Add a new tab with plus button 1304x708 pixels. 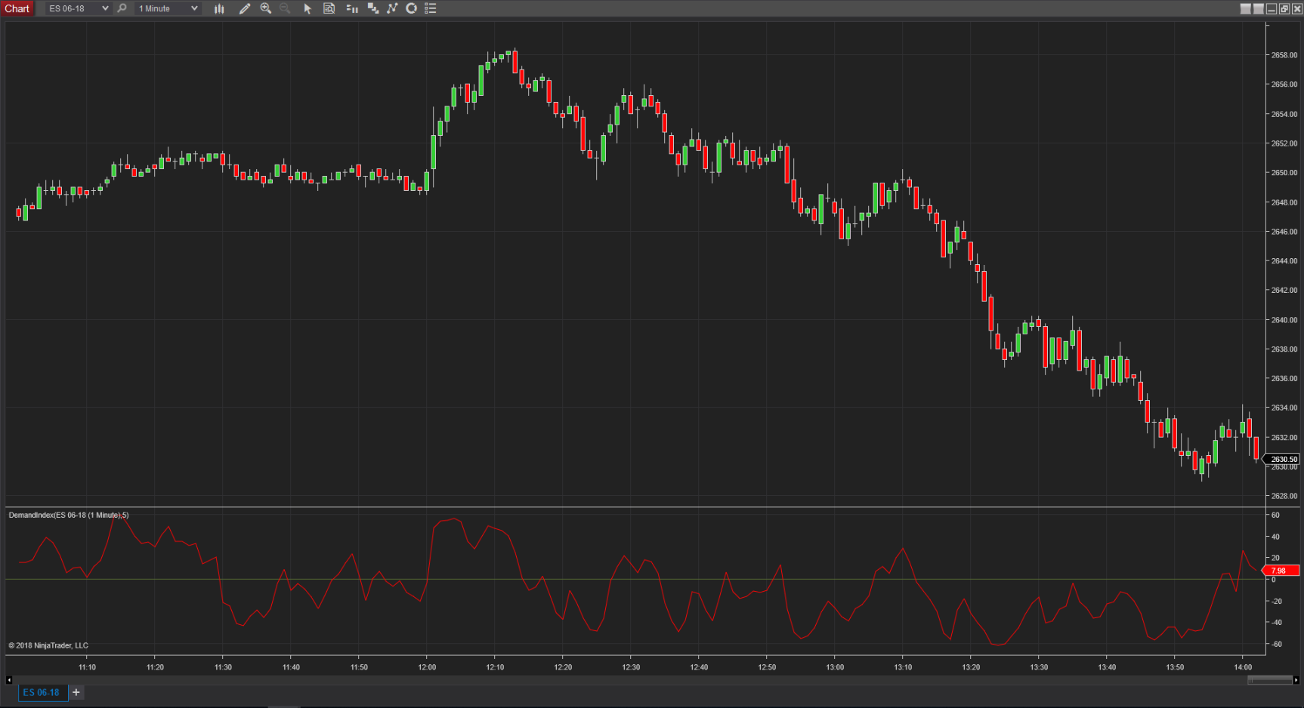76,692
